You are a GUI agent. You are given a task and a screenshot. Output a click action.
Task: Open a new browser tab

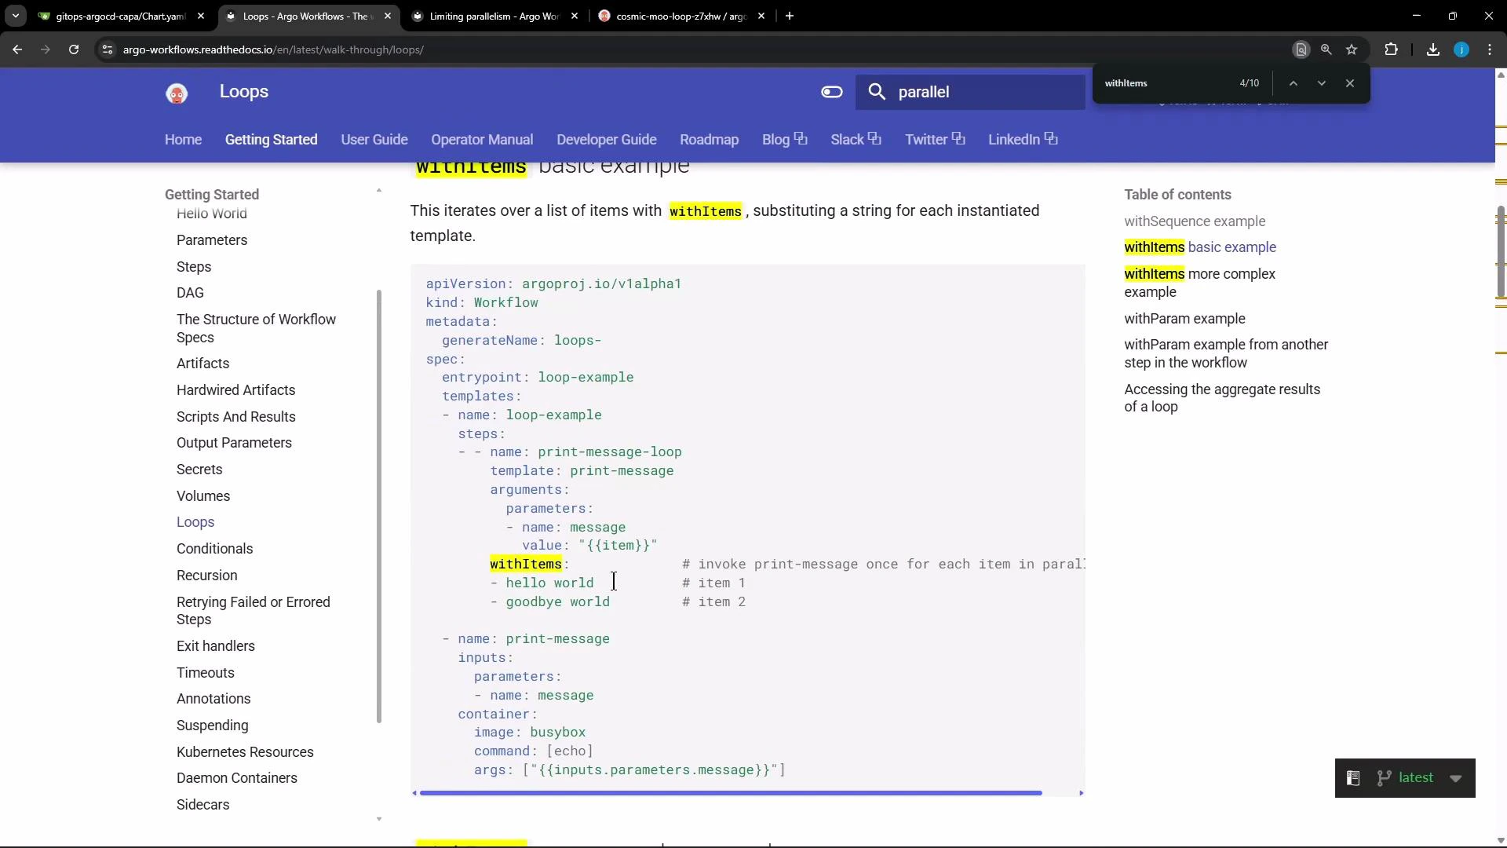[790, 16]
